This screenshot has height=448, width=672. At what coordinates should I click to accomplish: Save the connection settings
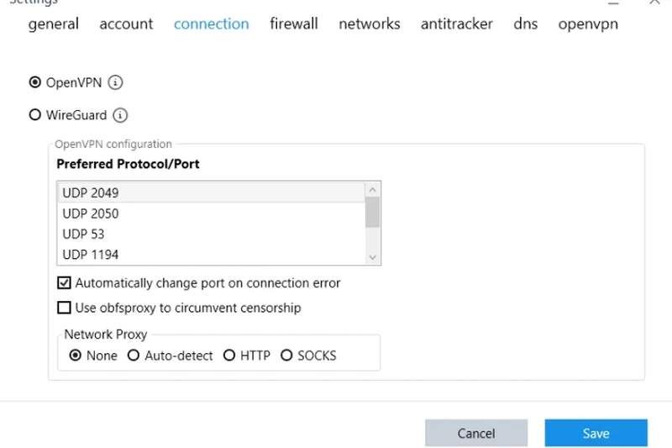596,433
